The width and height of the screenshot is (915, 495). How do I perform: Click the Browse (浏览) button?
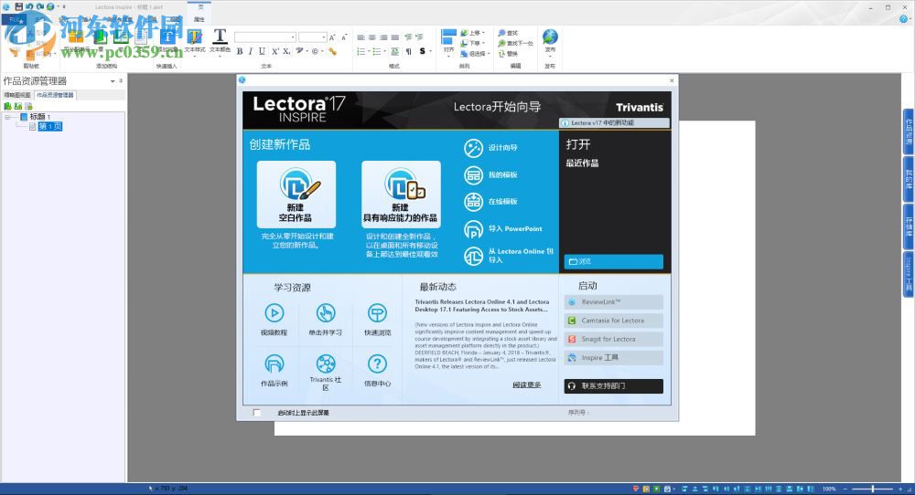(613, 261)
